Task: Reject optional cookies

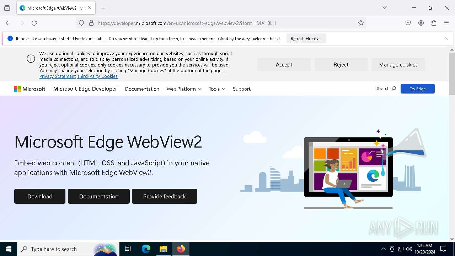Action: 341,65
